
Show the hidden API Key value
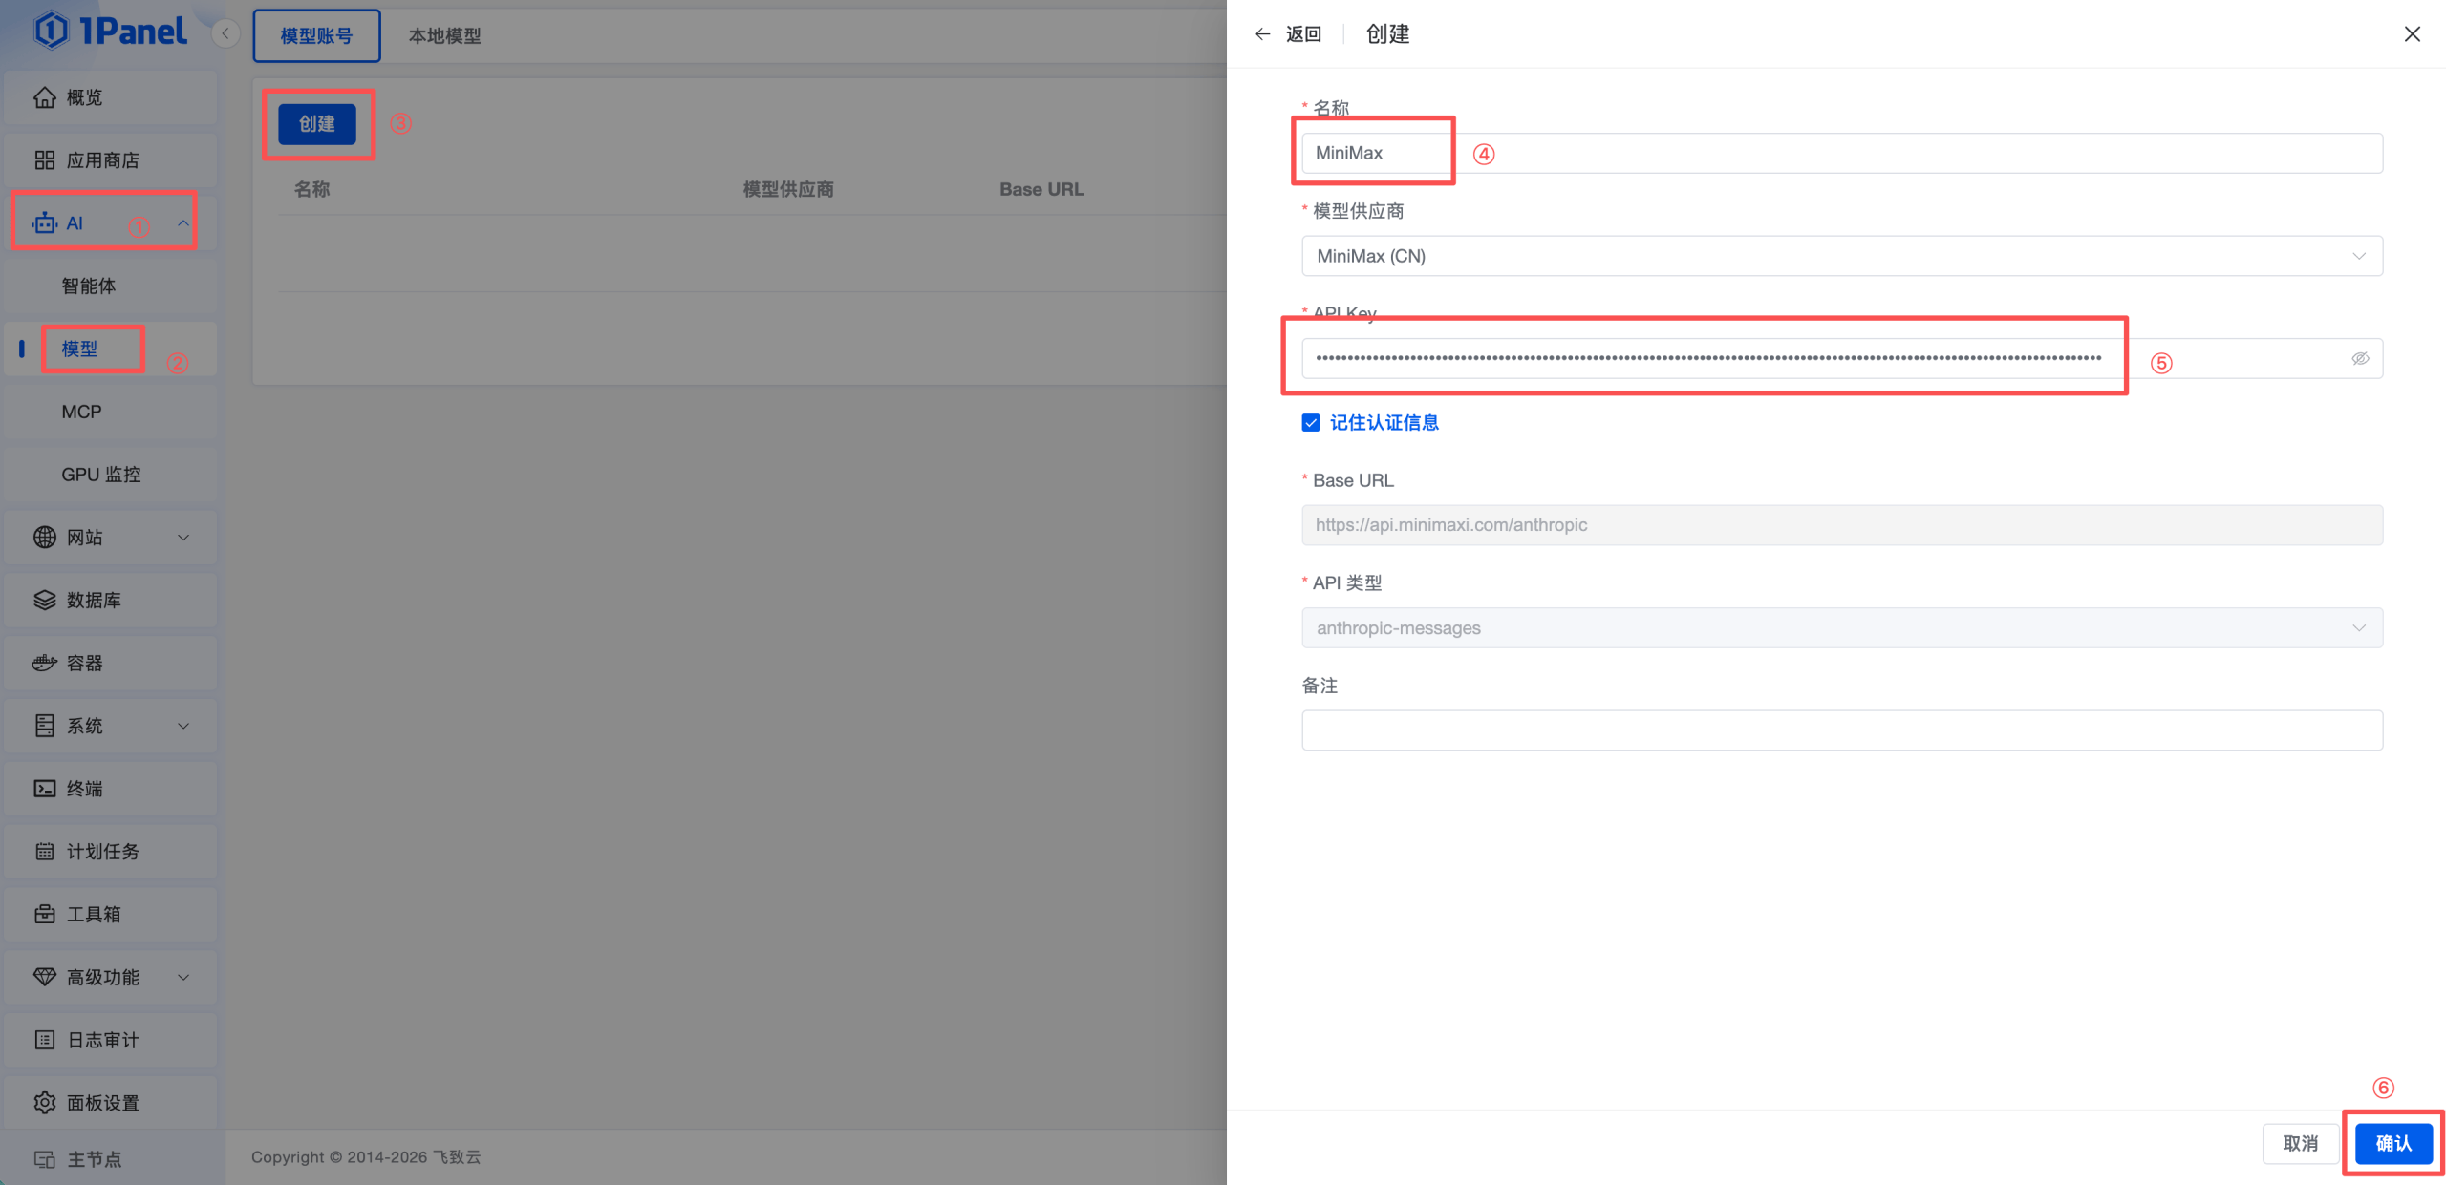pos(2360,358)
